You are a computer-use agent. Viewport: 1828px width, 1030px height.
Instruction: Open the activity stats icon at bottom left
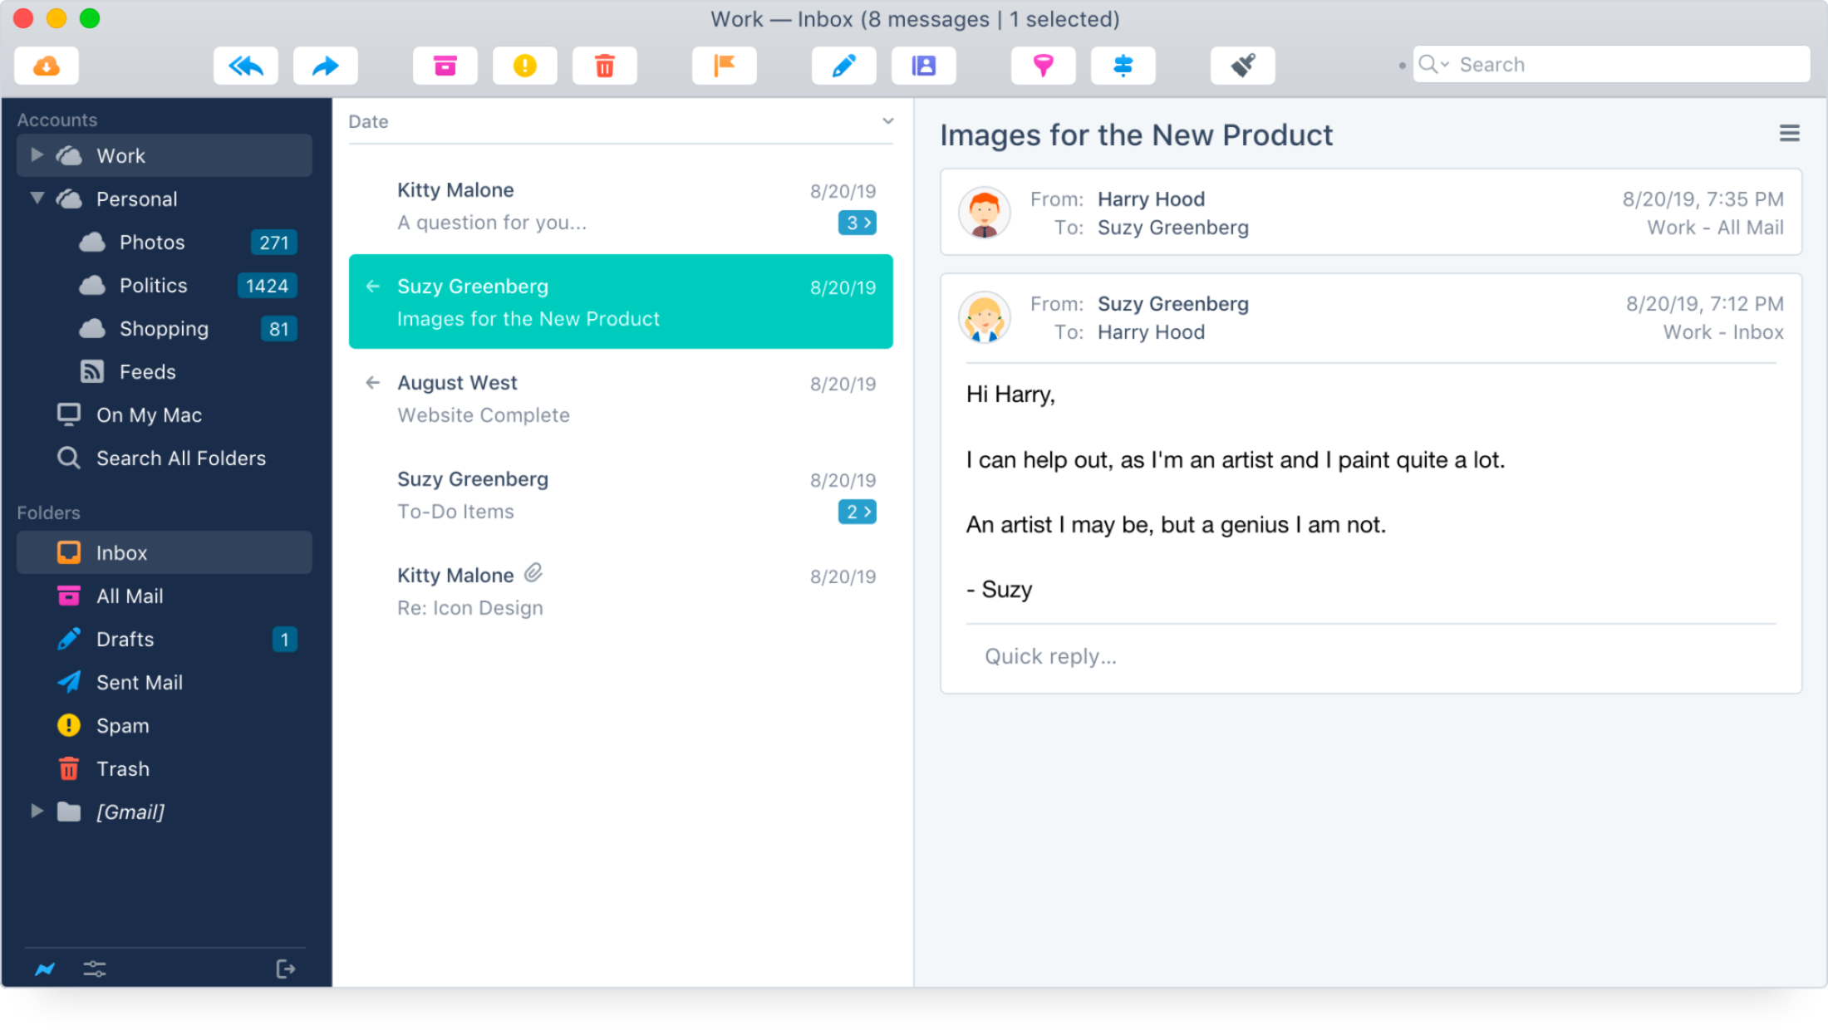tap(45, 968)
